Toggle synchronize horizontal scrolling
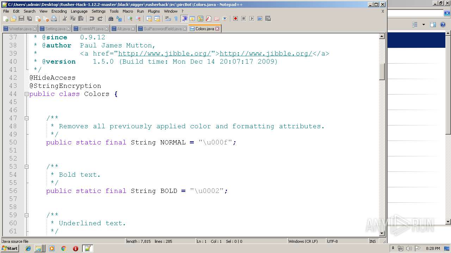Screen dimensions: 451x253 pyautogui.click(x=157, y=19)
